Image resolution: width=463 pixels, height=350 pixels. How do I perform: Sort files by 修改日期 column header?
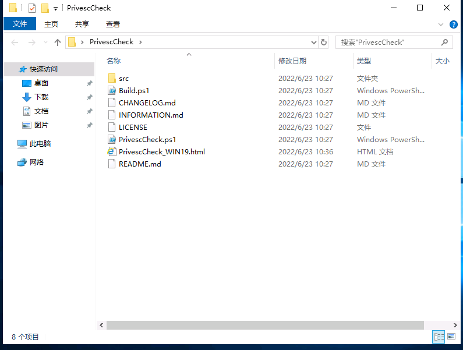pyautogui.click(x=292, y=61)
